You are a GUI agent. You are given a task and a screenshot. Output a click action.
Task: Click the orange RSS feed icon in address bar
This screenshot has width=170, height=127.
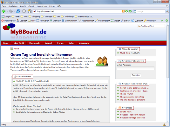pyautogui.click(x=123, y=11)
